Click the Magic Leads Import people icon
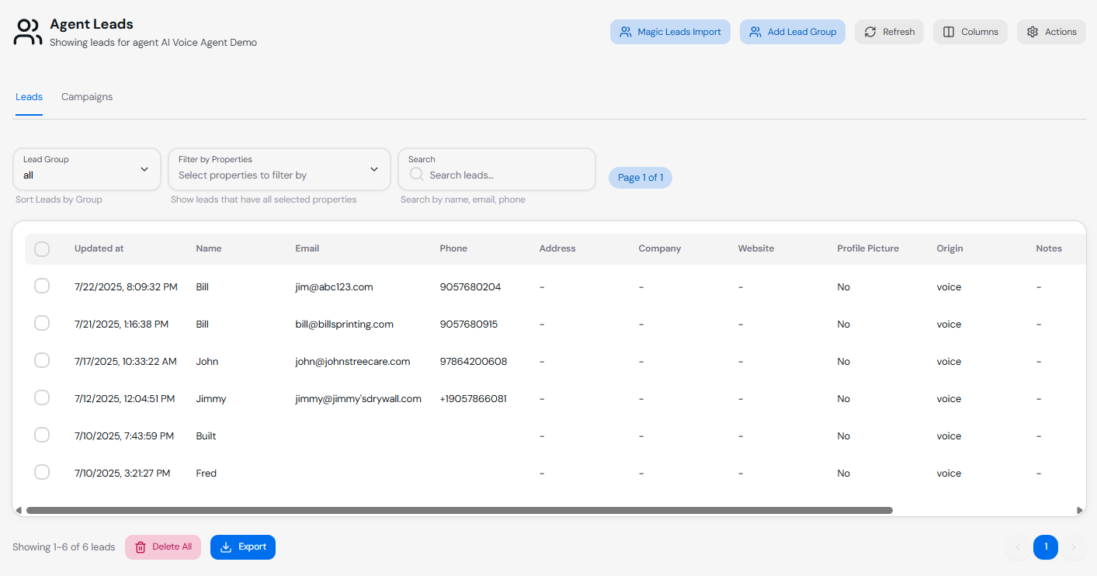The image size is (1097, 576). pyautogui.click(x=626, y=32)
